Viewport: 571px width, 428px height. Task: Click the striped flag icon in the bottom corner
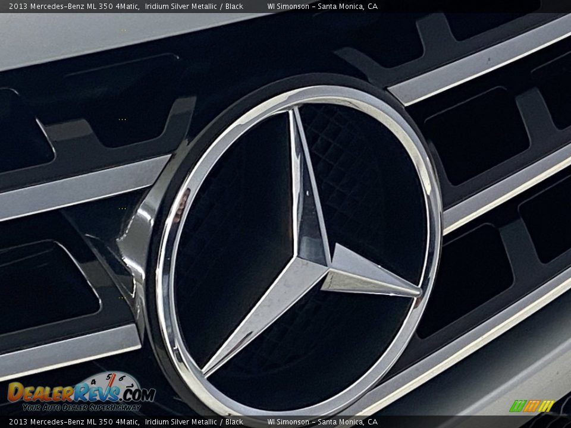532,406
